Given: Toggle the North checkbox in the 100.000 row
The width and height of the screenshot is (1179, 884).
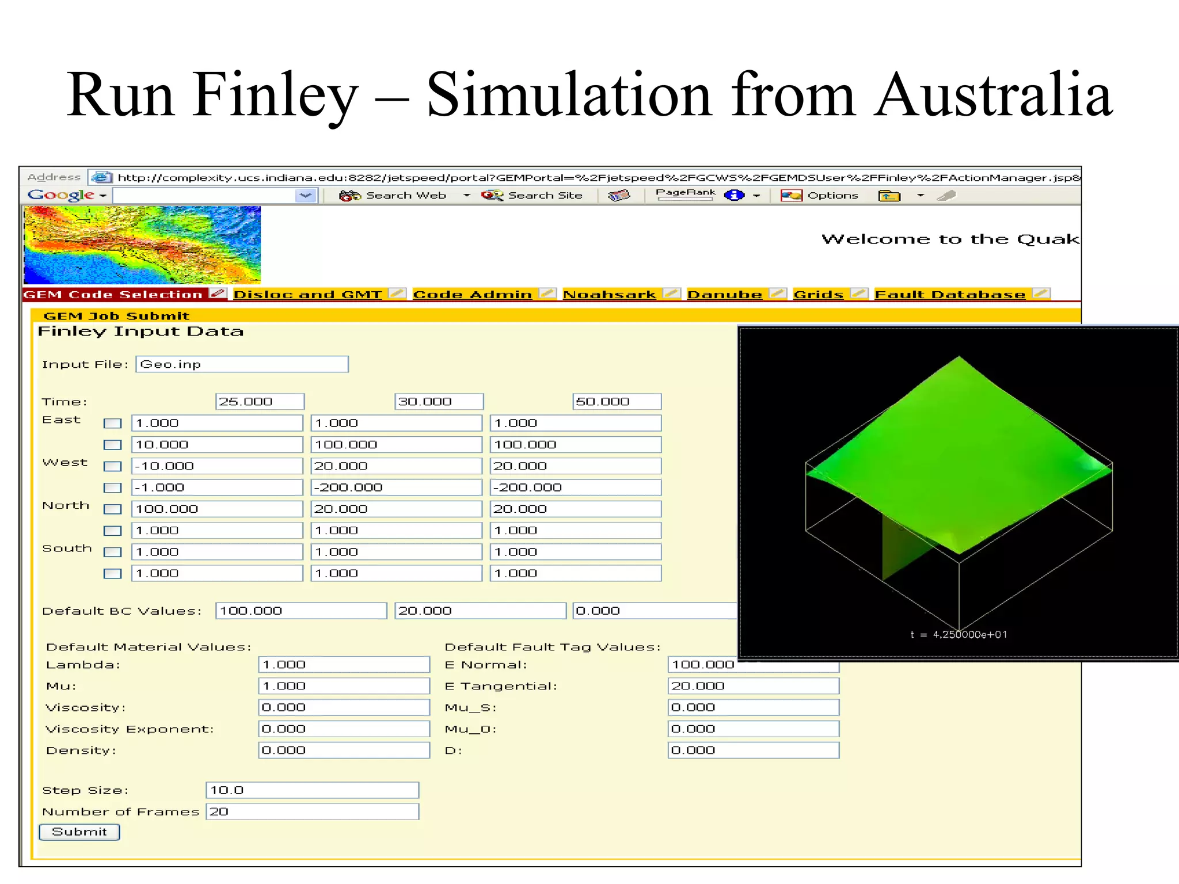Looking at the screenshot, I should (112, 509).
